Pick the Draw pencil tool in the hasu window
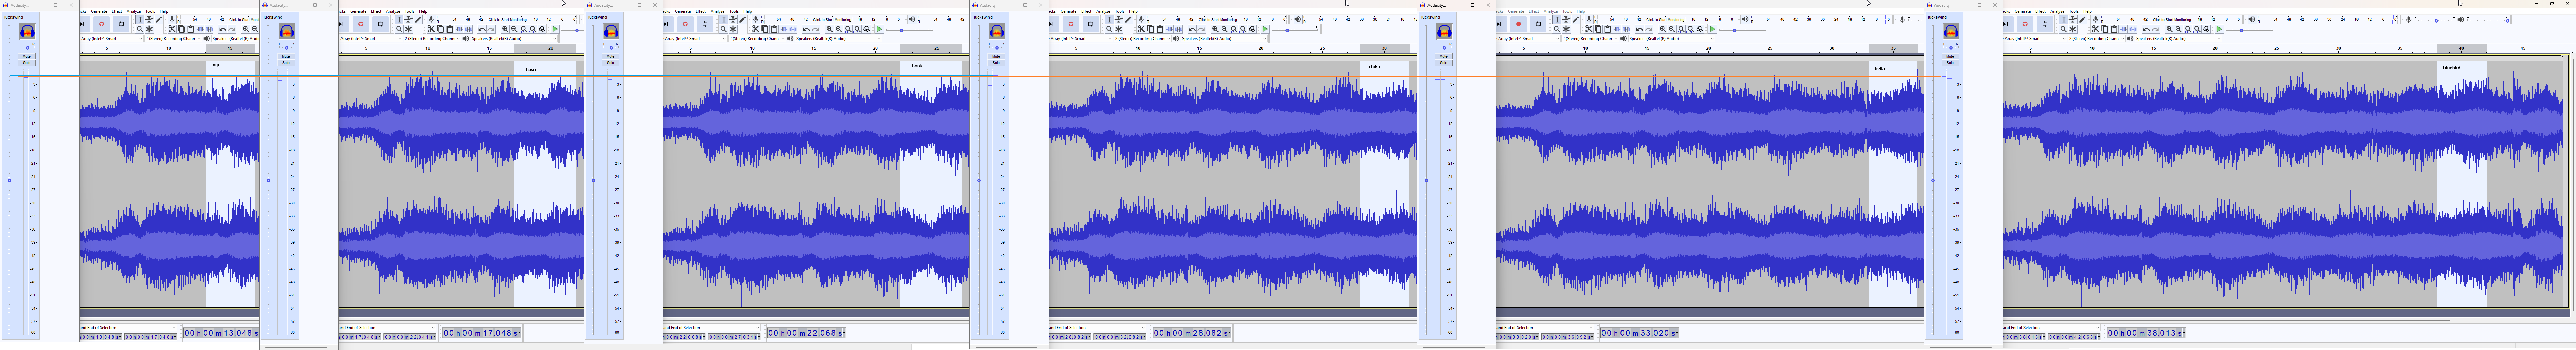This screenshot has width=2576, height=350. coord(418,19)
